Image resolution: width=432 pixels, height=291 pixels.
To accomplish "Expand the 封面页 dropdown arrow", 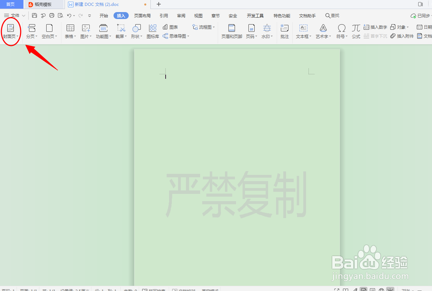I will (18, 37).
